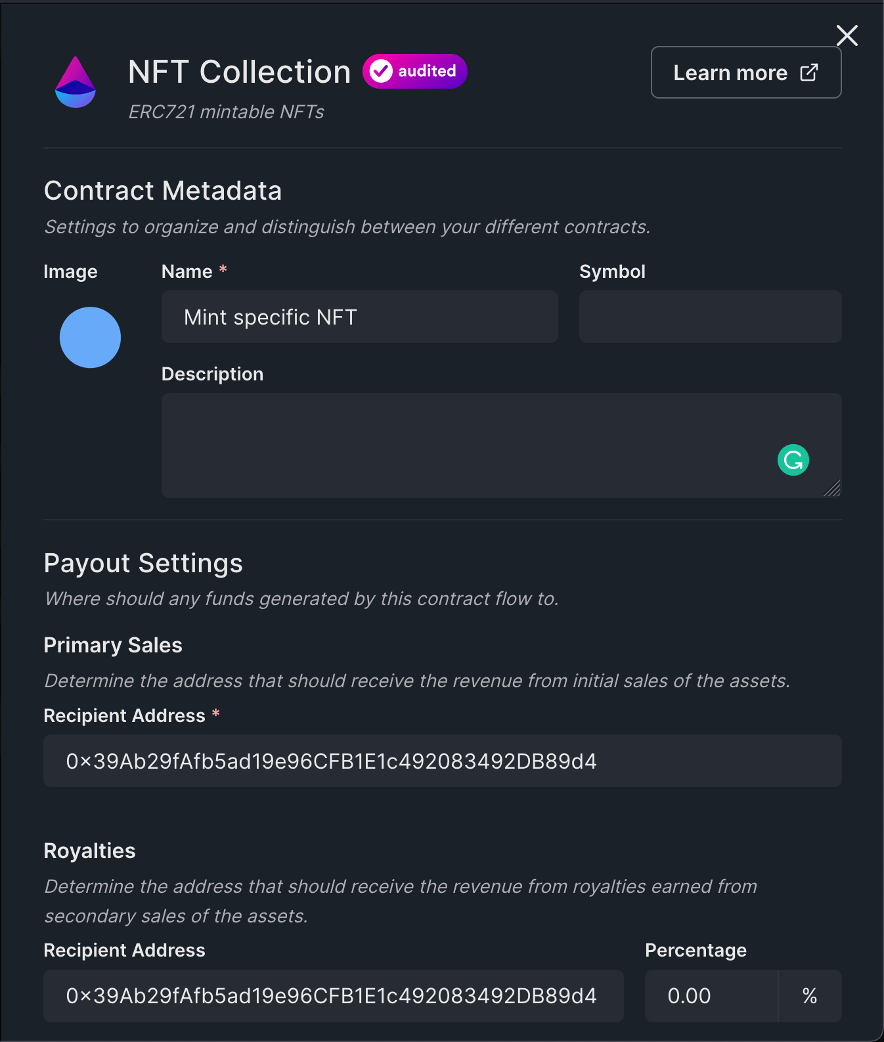The image size is (884, 1042).
Task: Select the Primary Sales recipient address field
Action: [441, 761]
